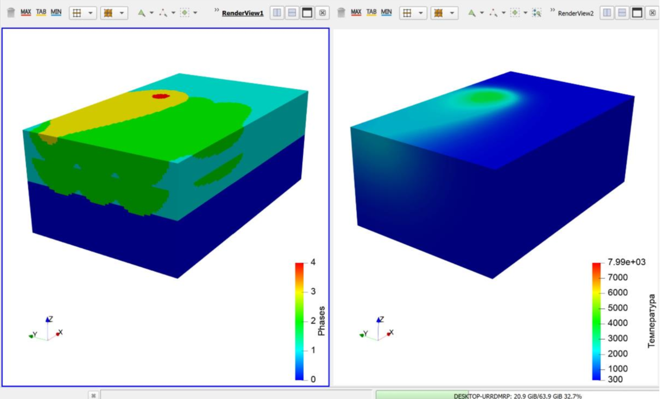Viewport: 661px width, 399px height.
Task: Toggle MIN mode in RenderView1 toolbar
Action: click(56, 12)
